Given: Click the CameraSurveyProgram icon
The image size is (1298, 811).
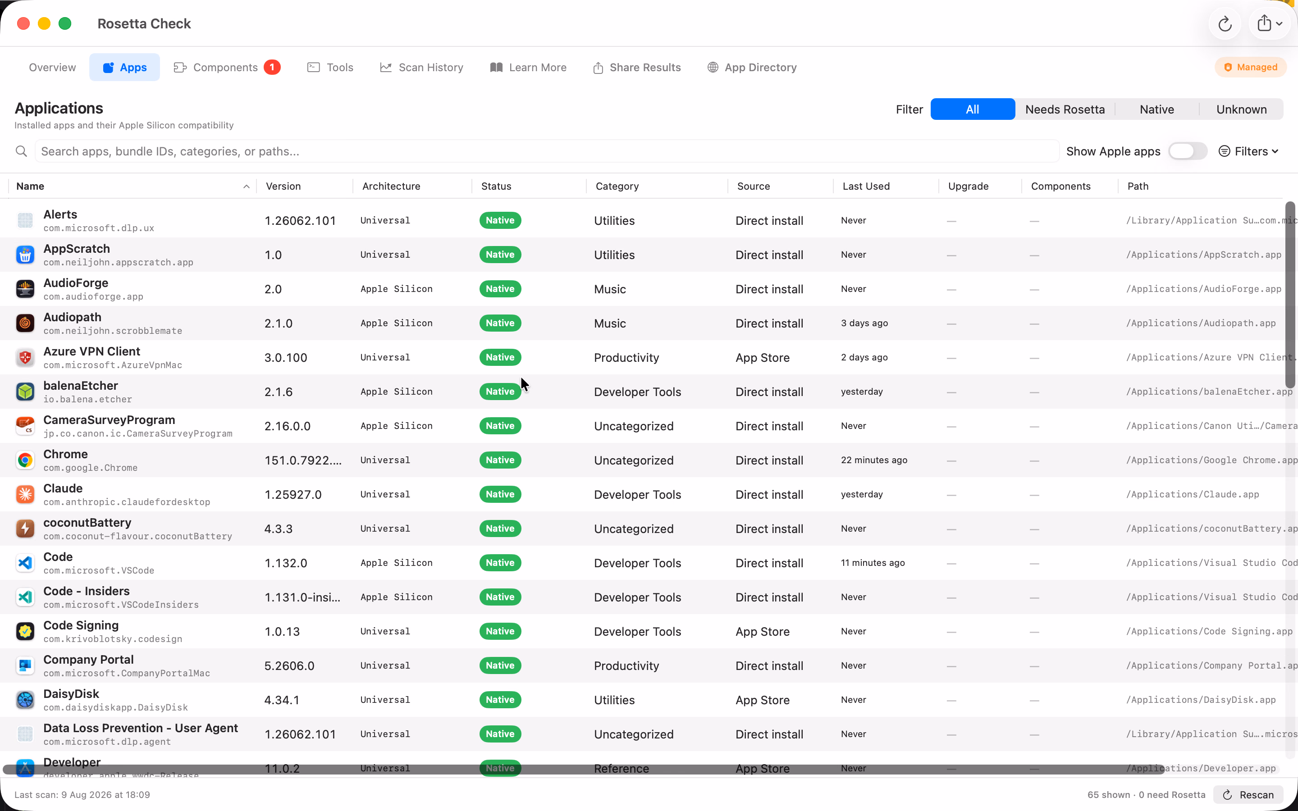Looking at the screenshot, I should (x=25, y=426).
